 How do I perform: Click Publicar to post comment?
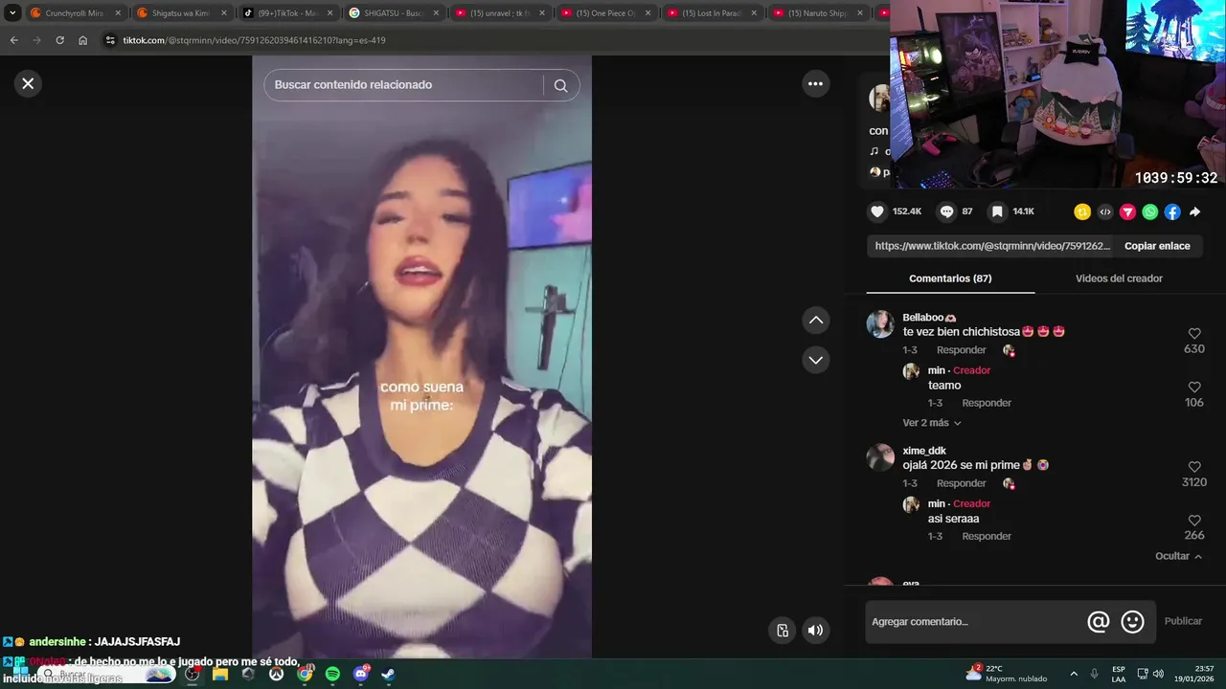click(x=1183, y=622)
